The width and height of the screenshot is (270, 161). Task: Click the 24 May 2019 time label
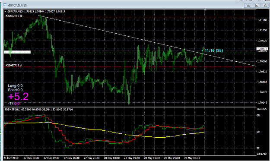tap(11, 158)
